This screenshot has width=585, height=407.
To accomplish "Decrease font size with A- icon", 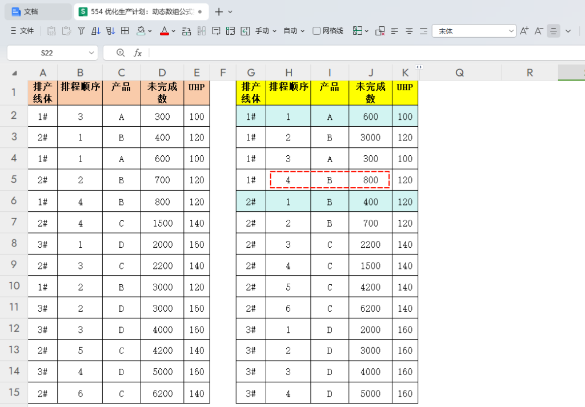I will click(539, 31).
